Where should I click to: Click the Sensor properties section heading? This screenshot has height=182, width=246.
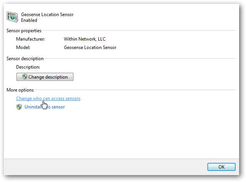24,31
